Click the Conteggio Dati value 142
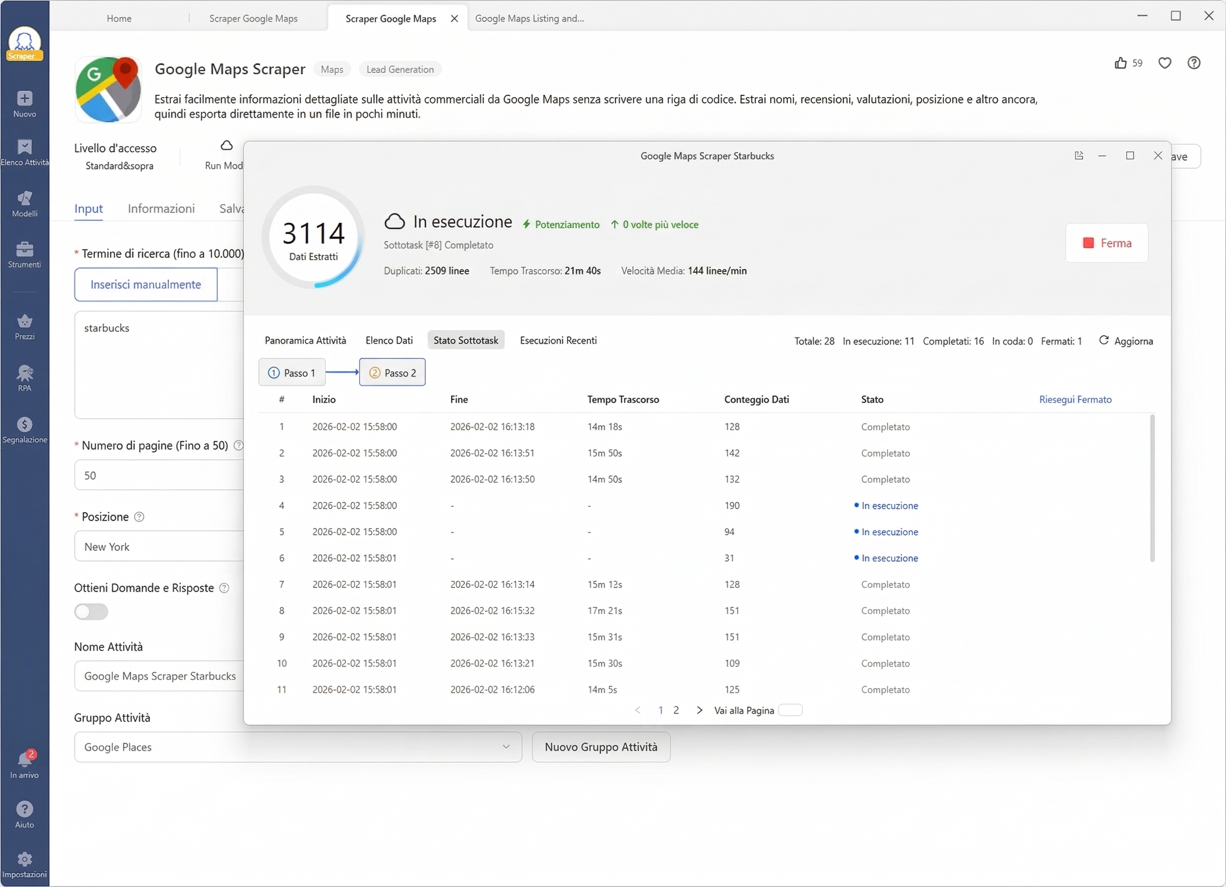The height and width of the screenshot is (887, 1226). click(x=732, y=454)
